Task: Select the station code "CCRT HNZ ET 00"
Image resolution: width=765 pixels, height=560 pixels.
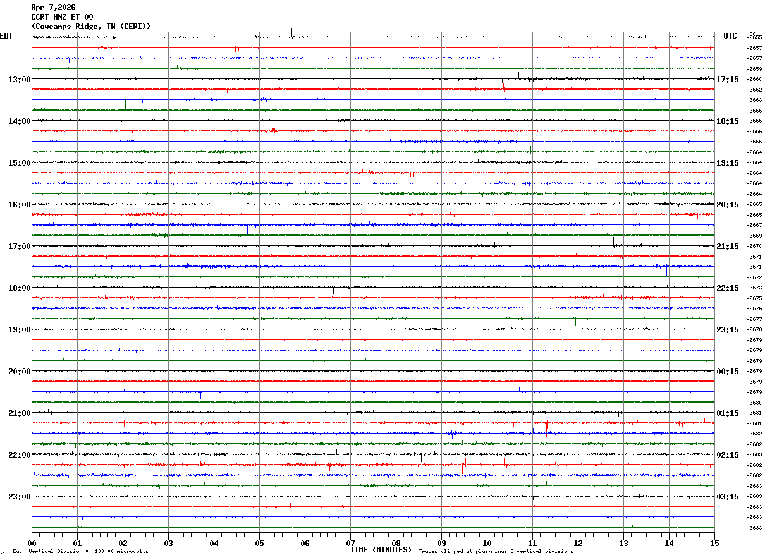Action: point(62,17)
